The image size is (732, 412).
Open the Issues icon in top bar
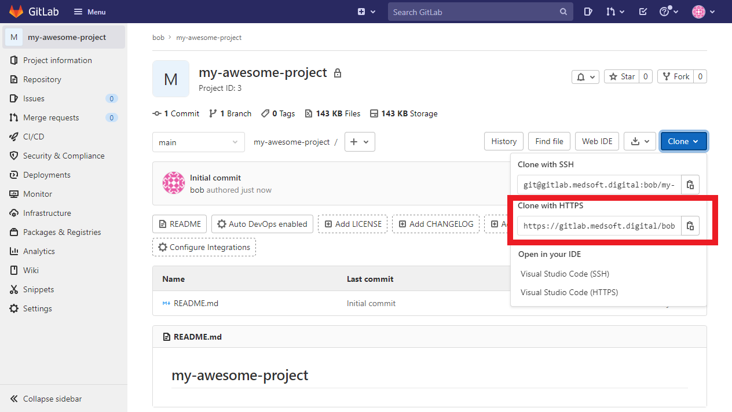[588, 12]
